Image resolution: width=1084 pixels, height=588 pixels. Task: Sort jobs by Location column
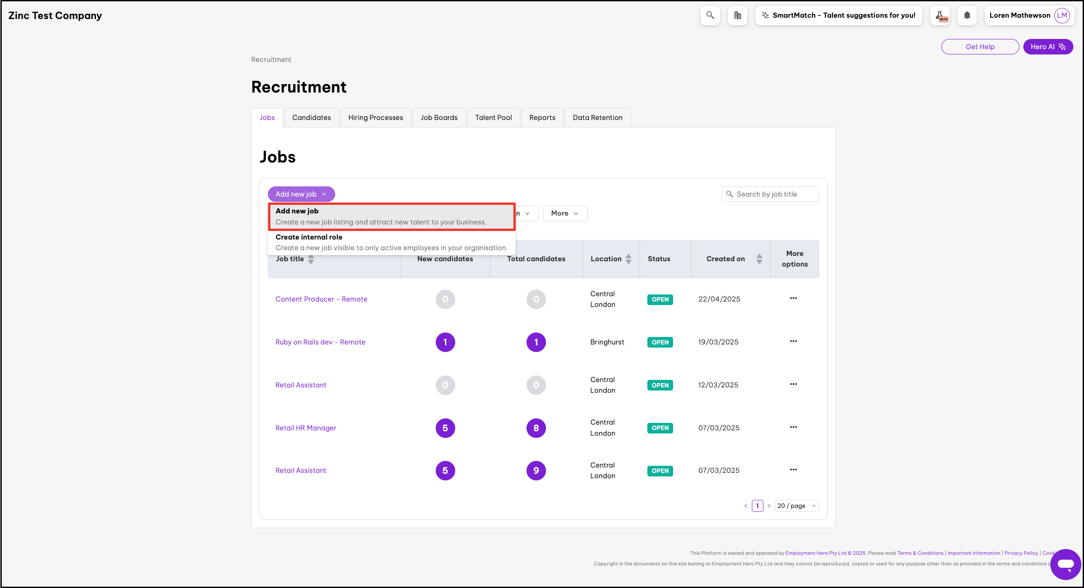pos(628,259)
